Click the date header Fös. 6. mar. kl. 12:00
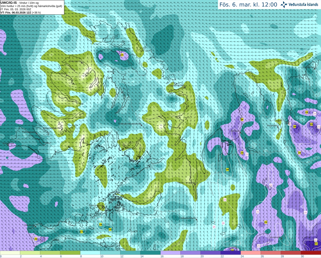The image size is (321, 258). (x=248, y=5)
